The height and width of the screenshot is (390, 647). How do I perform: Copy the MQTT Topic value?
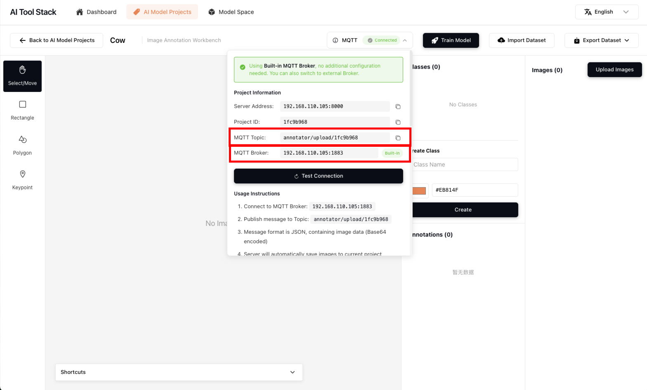(x=398, y=138)
